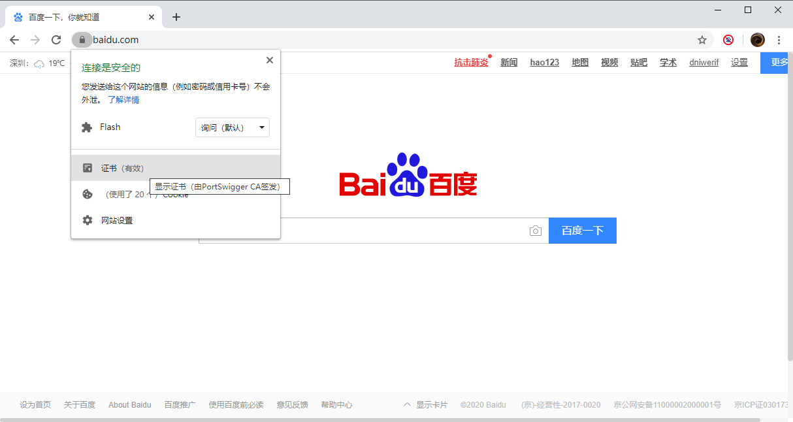Click the certificate icon in the popup
The width and height of the screenshot is (793, 422).
pos(88,168)
